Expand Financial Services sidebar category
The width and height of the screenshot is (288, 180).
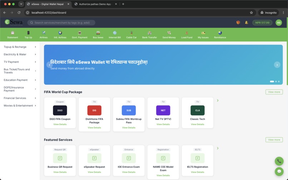[20, 98]
